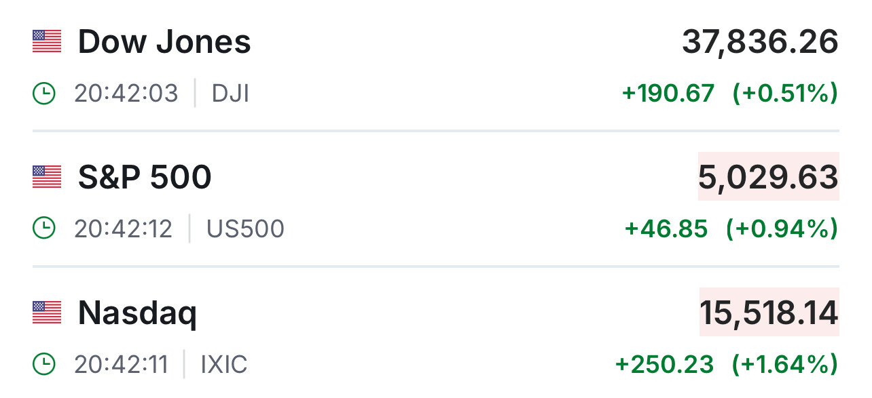Open the S&P 500 index link
The height and width of the screenshot is (398, 872).
pyautogui.click(x=145, y=178)
